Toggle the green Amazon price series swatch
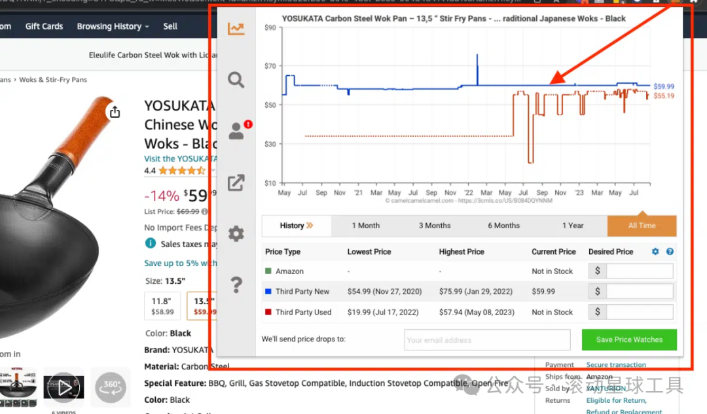707x414 pixels. pos(268,271)
